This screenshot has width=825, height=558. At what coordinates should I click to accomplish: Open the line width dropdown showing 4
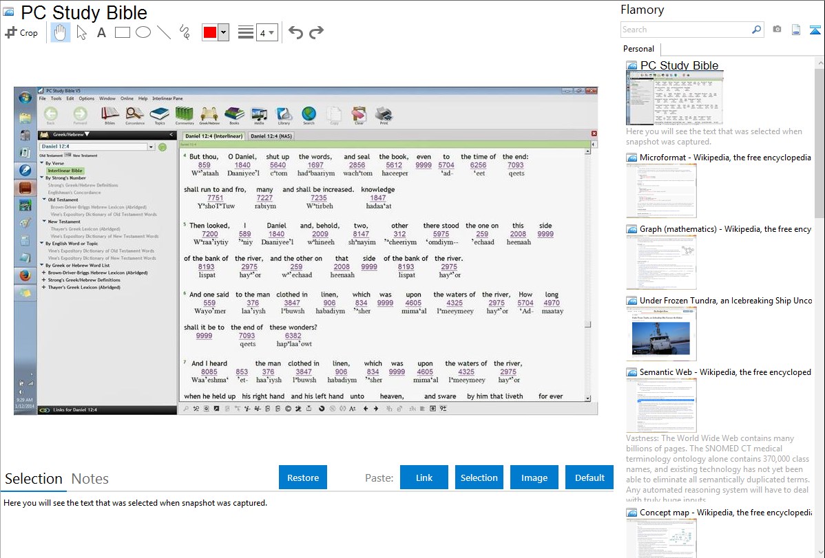[x=267, y=32]
